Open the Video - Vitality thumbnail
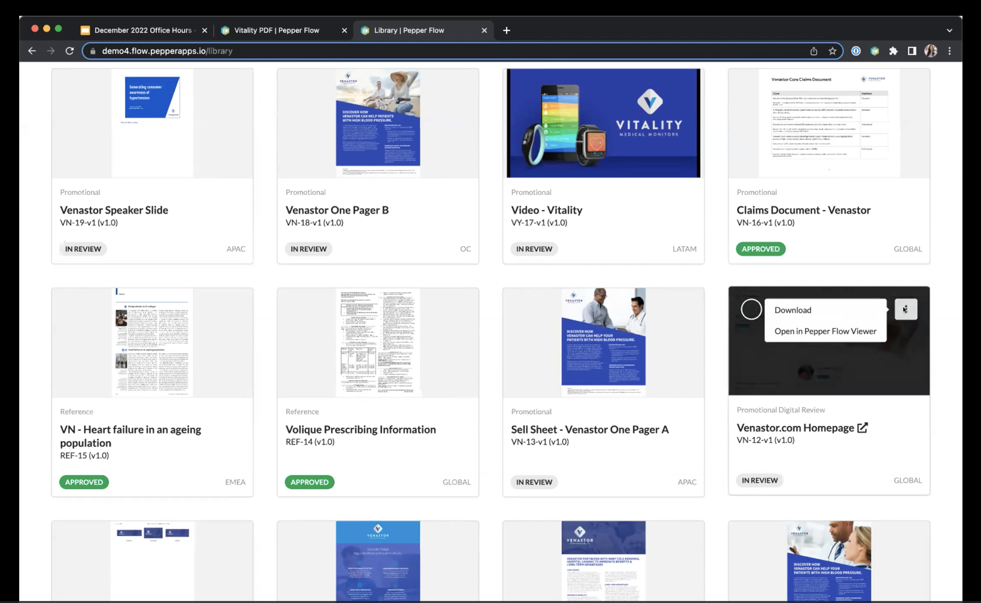The width and height of the screenshot is (981, 603). point(603,123)
